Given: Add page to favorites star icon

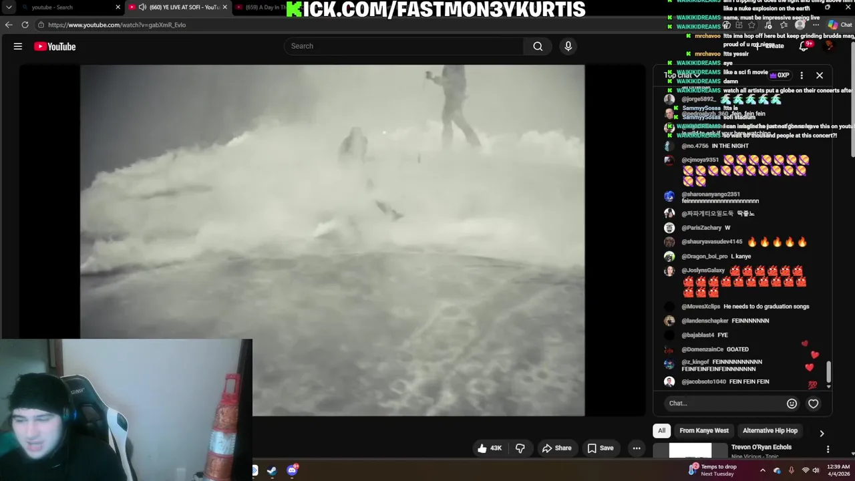Looking at the screenshot, I should tap(751, 25).
